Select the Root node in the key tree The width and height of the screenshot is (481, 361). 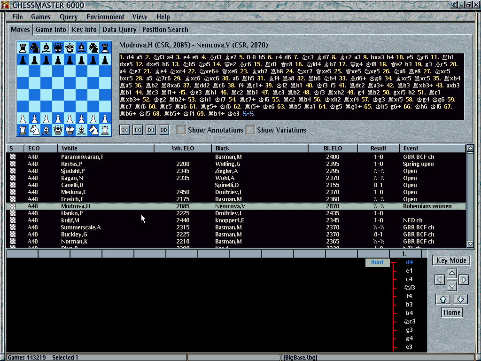click(x=377, y=262)
